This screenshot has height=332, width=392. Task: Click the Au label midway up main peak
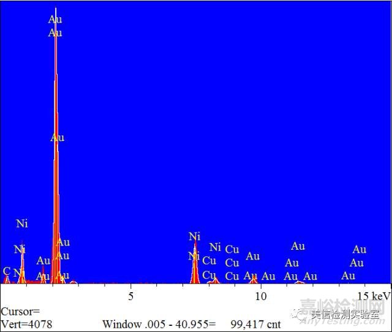(57, 137)
